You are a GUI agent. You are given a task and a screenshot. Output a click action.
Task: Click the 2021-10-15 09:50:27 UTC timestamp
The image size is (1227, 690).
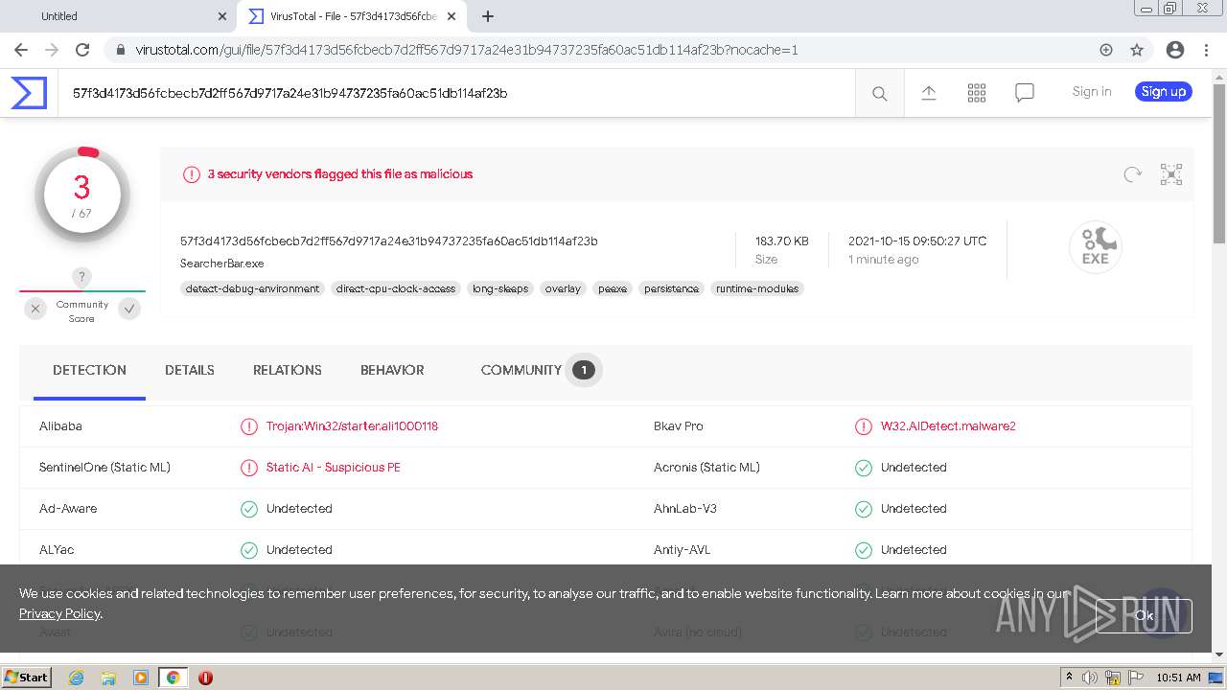[917, 241]
